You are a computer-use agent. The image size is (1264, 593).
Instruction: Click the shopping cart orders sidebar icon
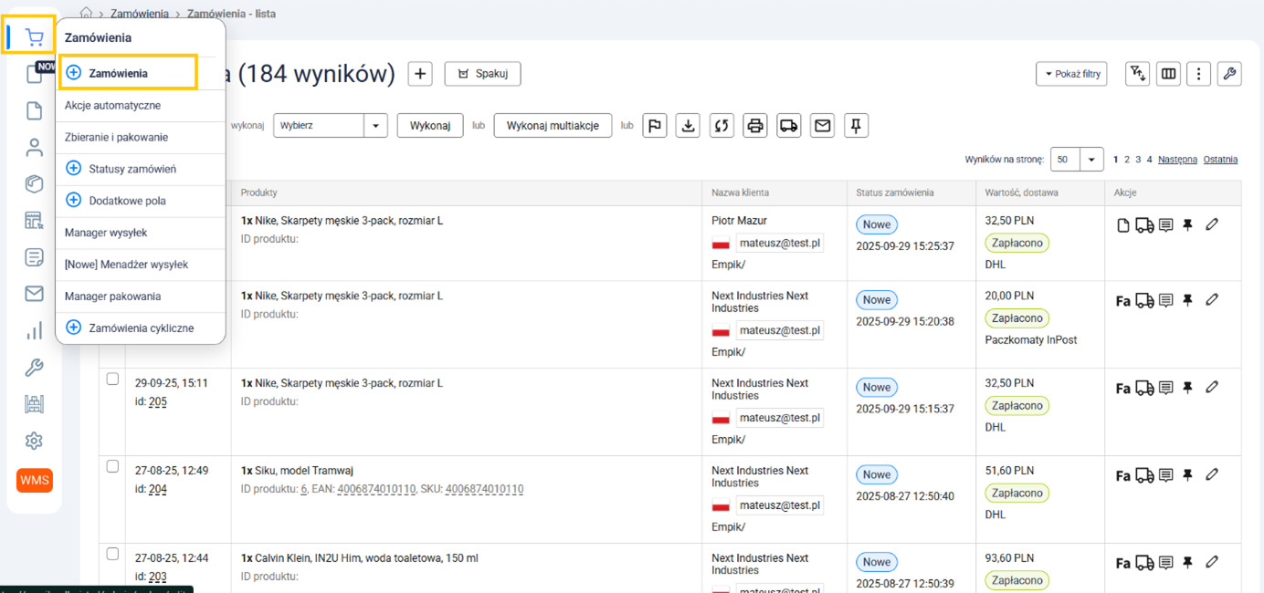[34, 37]
